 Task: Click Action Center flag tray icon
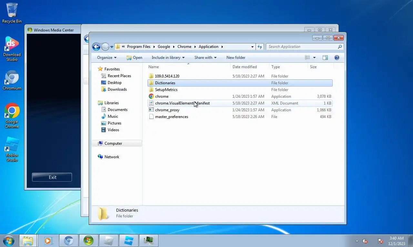(x=380, y=241)
